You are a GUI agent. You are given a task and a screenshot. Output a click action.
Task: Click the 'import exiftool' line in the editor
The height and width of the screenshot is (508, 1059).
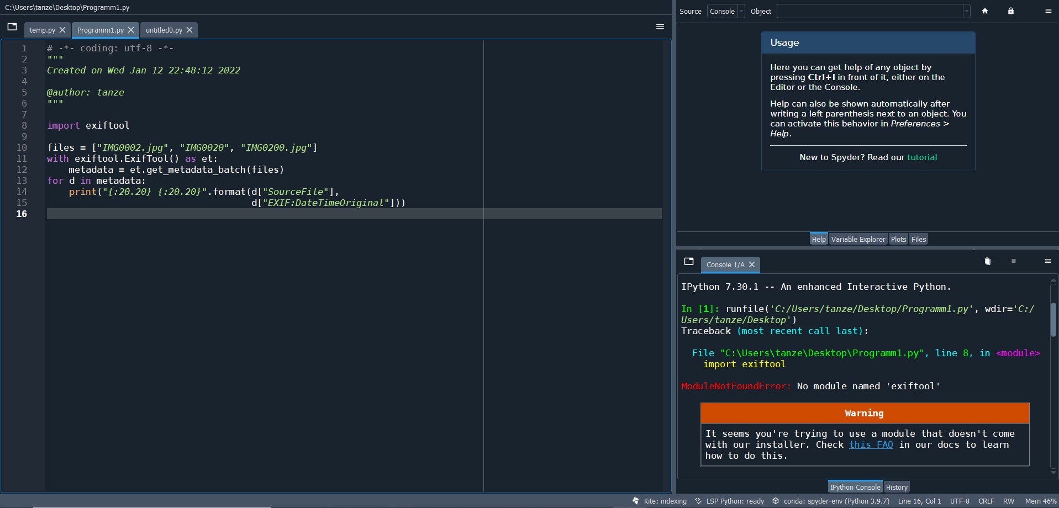(x=88, y=125)
